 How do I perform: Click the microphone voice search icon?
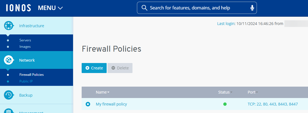(x=252, y=8)
